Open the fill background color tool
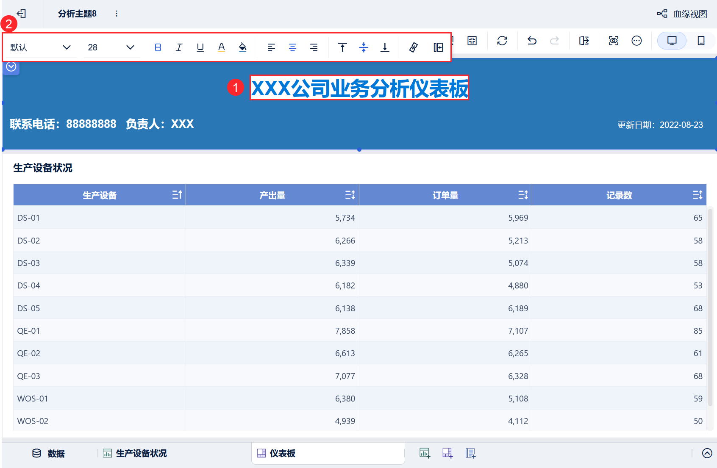717x468 pixels. tap(242, 47)
